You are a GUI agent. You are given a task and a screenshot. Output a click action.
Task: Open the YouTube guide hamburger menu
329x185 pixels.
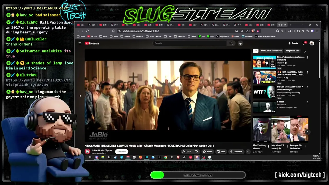tap(80, 43)
